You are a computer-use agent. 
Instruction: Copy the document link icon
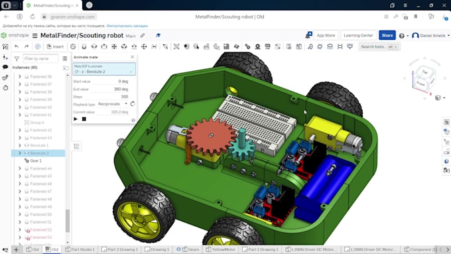pyautogui.click(x=143, y=35)
